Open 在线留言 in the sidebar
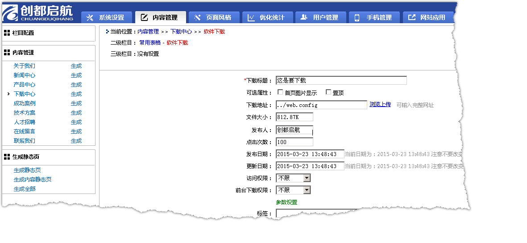This screenshot has width=527, height=243. (x=24, y=132)
